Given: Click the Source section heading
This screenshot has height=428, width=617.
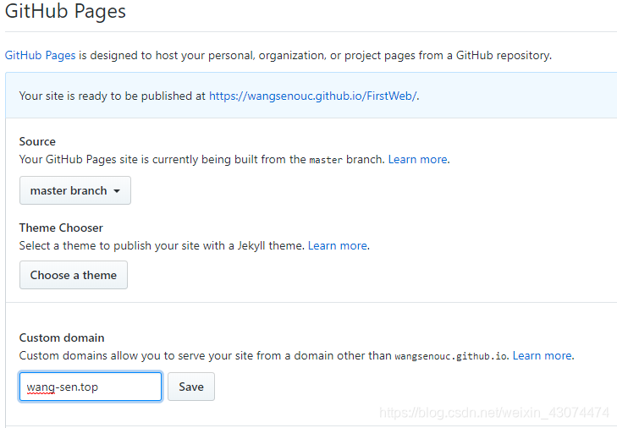Looking at the screenshot, I should pos(37,141).
